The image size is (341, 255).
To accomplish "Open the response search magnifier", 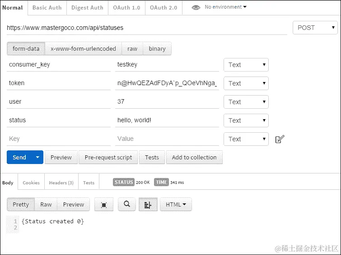I will [x=127, y=204].
